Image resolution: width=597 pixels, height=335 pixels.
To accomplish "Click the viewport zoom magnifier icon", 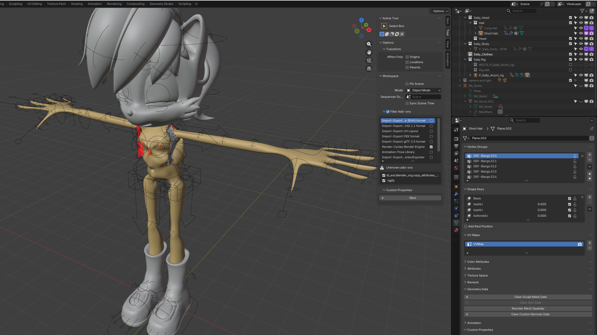I will (369, 44).
